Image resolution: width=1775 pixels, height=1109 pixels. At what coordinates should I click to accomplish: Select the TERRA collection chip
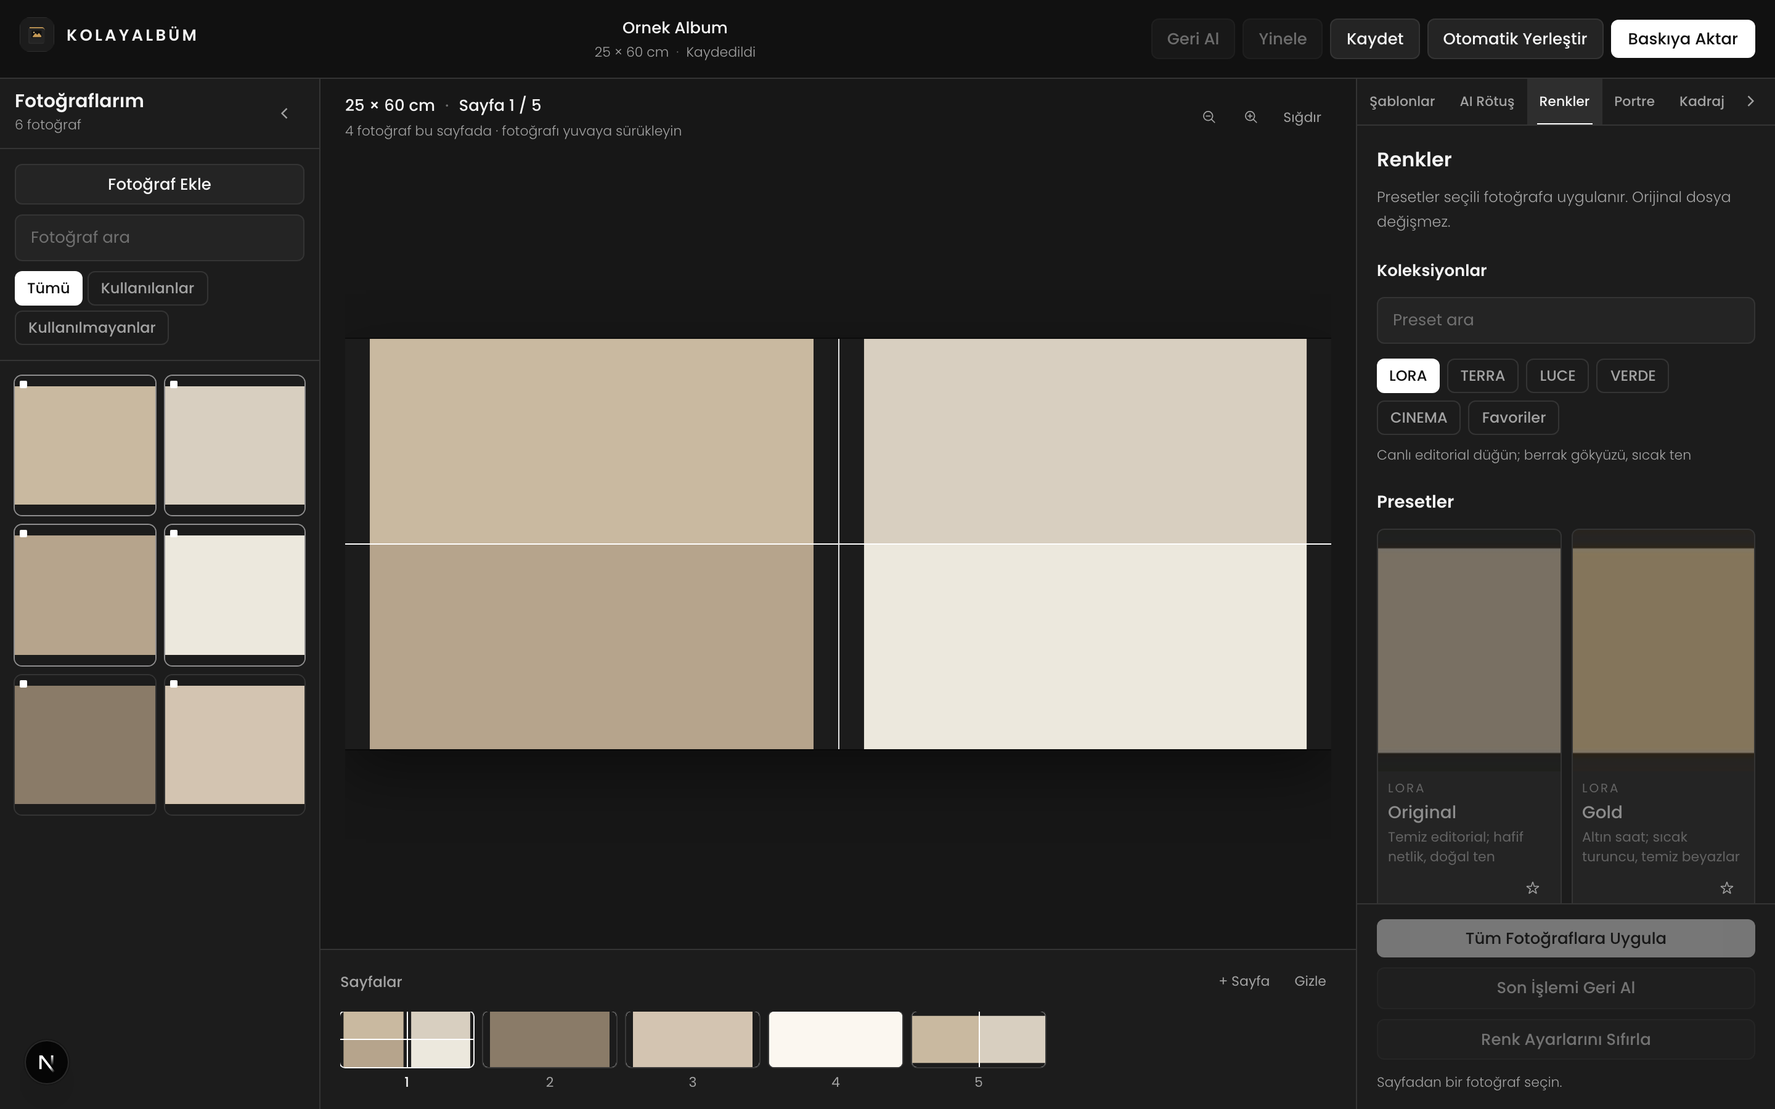click(1482, 376)
